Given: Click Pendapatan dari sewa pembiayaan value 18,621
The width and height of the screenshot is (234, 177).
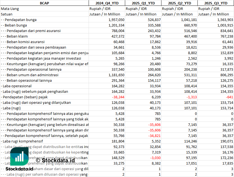Looking at the screenshot, I should point(191,47).
